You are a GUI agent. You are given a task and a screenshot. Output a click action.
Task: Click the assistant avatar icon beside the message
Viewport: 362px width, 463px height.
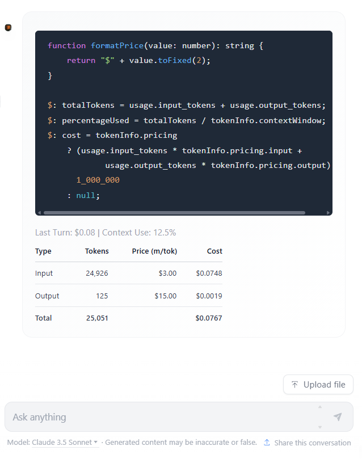click(9, 28)
